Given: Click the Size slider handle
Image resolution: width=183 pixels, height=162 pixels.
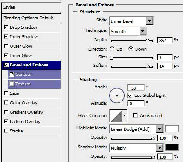Looking at the screenshot, I should click(111, 58).
